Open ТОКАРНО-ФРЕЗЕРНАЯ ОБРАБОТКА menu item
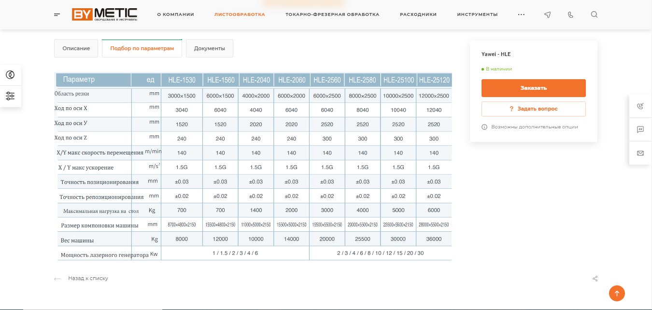652x310 pixels. pyautogui.click(x=332, y=14)
